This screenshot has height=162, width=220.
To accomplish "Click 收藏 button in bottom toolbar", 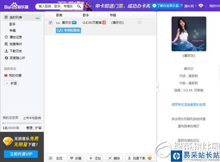I will 76,158.
